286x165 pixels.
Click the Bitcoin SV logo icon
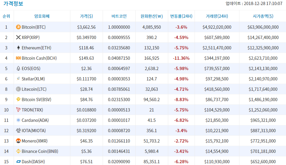(x=18, y=99)
